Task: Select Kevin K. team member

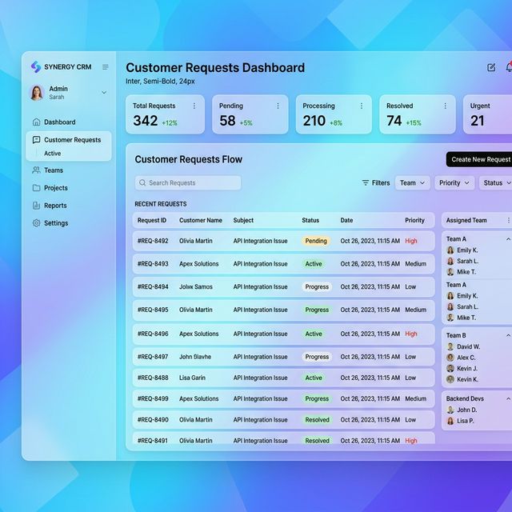Action: (x=462, y=379)
